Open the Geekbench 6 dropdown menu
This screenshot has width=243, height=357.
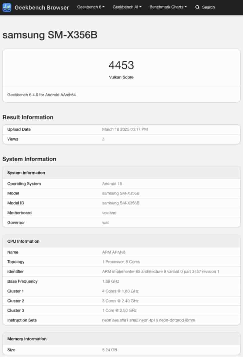[91, 7]
